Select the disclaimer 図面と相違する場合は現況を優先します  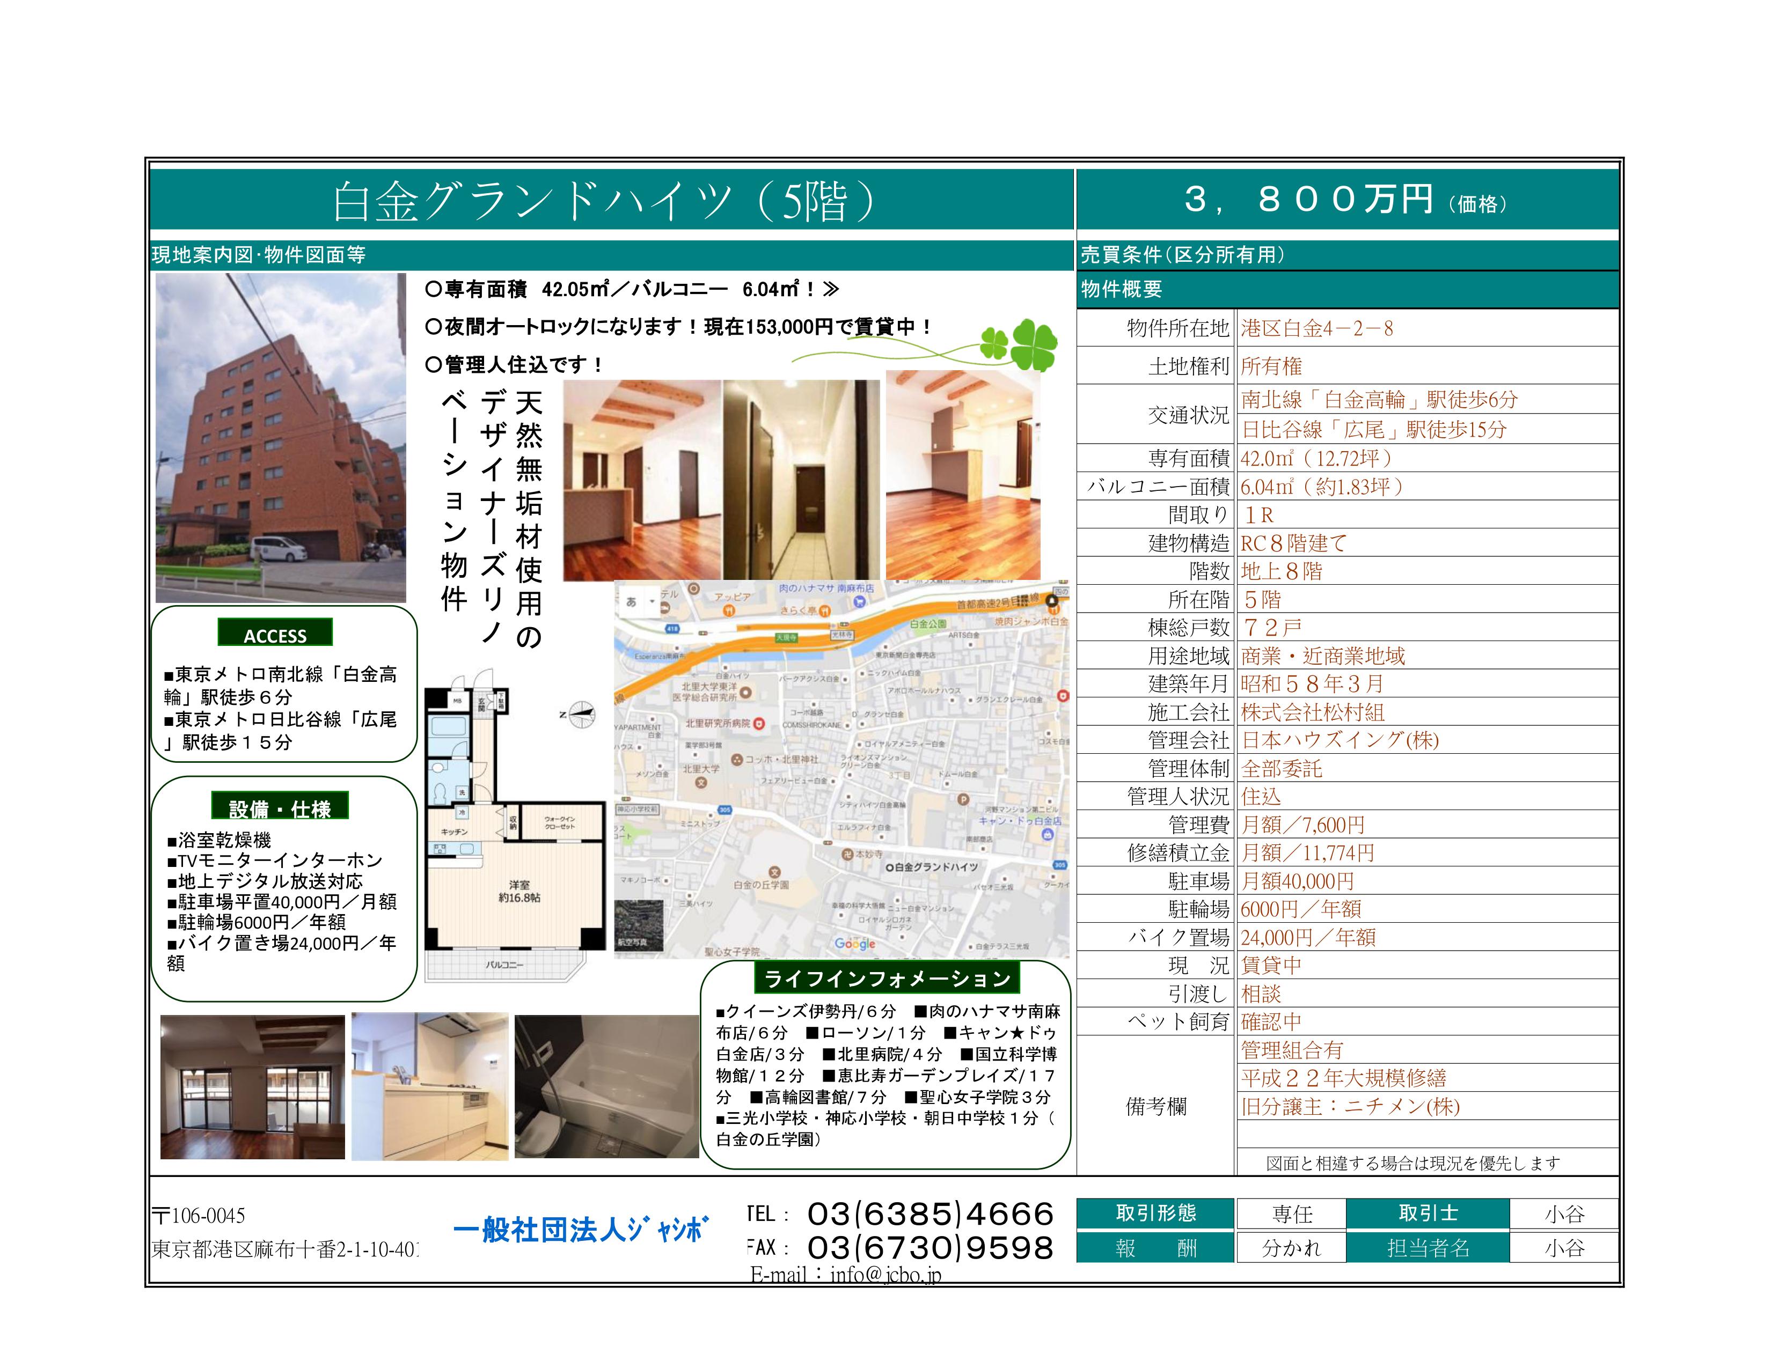[x=1414, y=1163]
